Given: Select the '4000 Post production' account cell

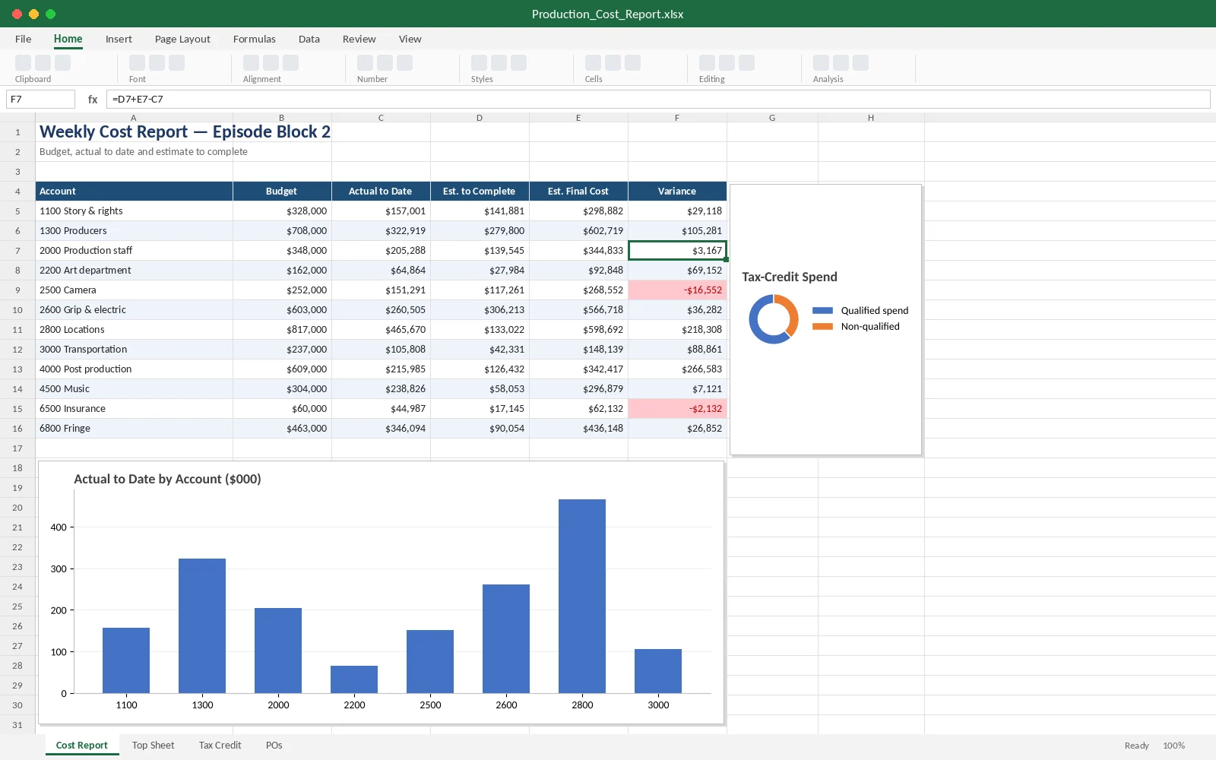Looking at the screenshot, I should tap(134, 369).
